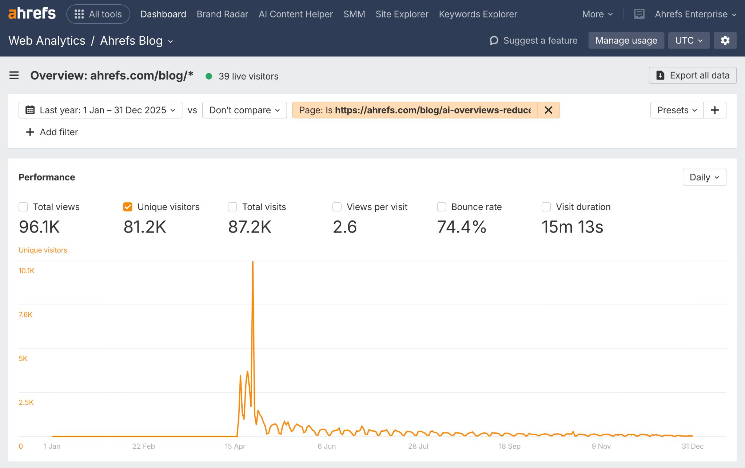Click the Manage usage button

626,40
